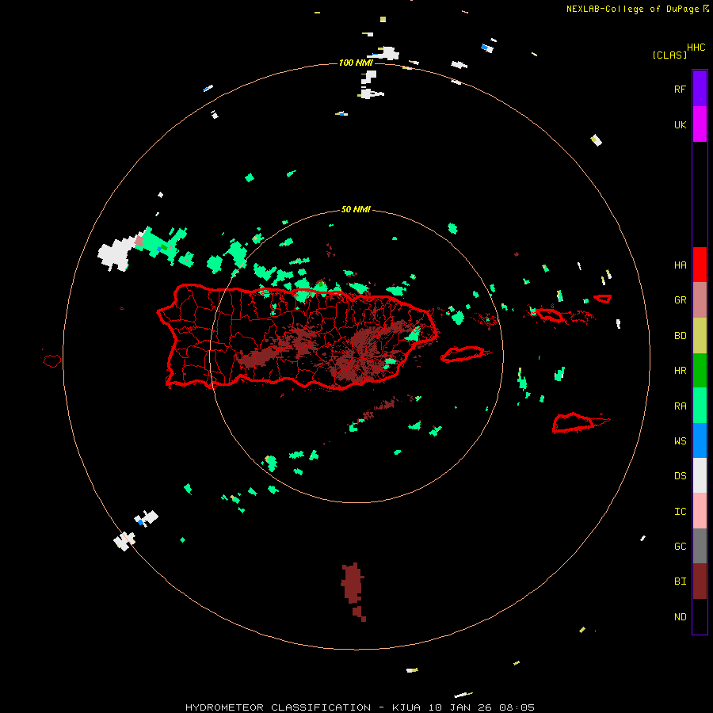Click the UK magenta legend swatch

click(700, 124)
